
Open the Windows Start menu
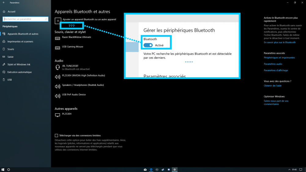point(3,170)
